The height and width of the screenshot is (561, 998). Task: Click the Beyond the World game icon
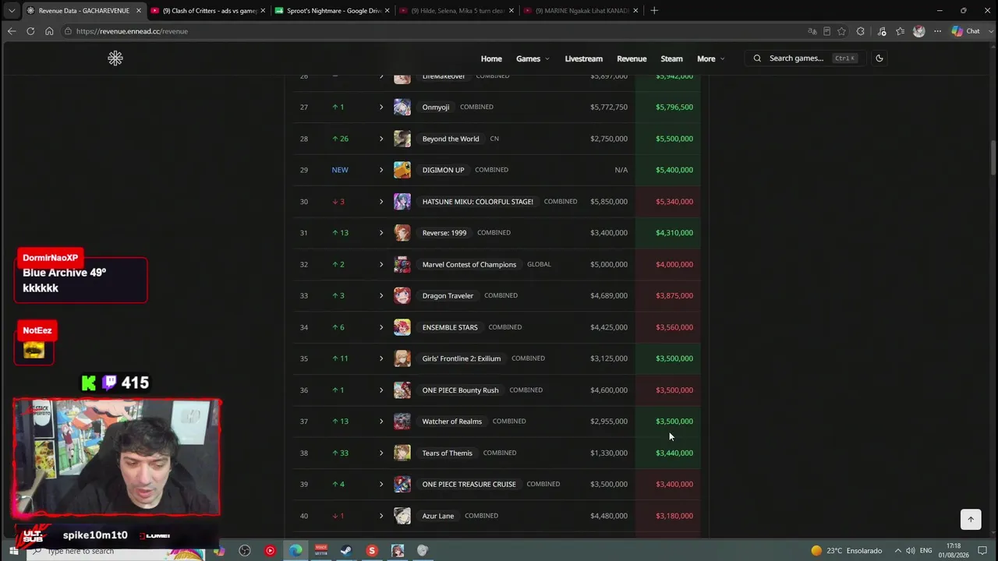coord(402,139)
